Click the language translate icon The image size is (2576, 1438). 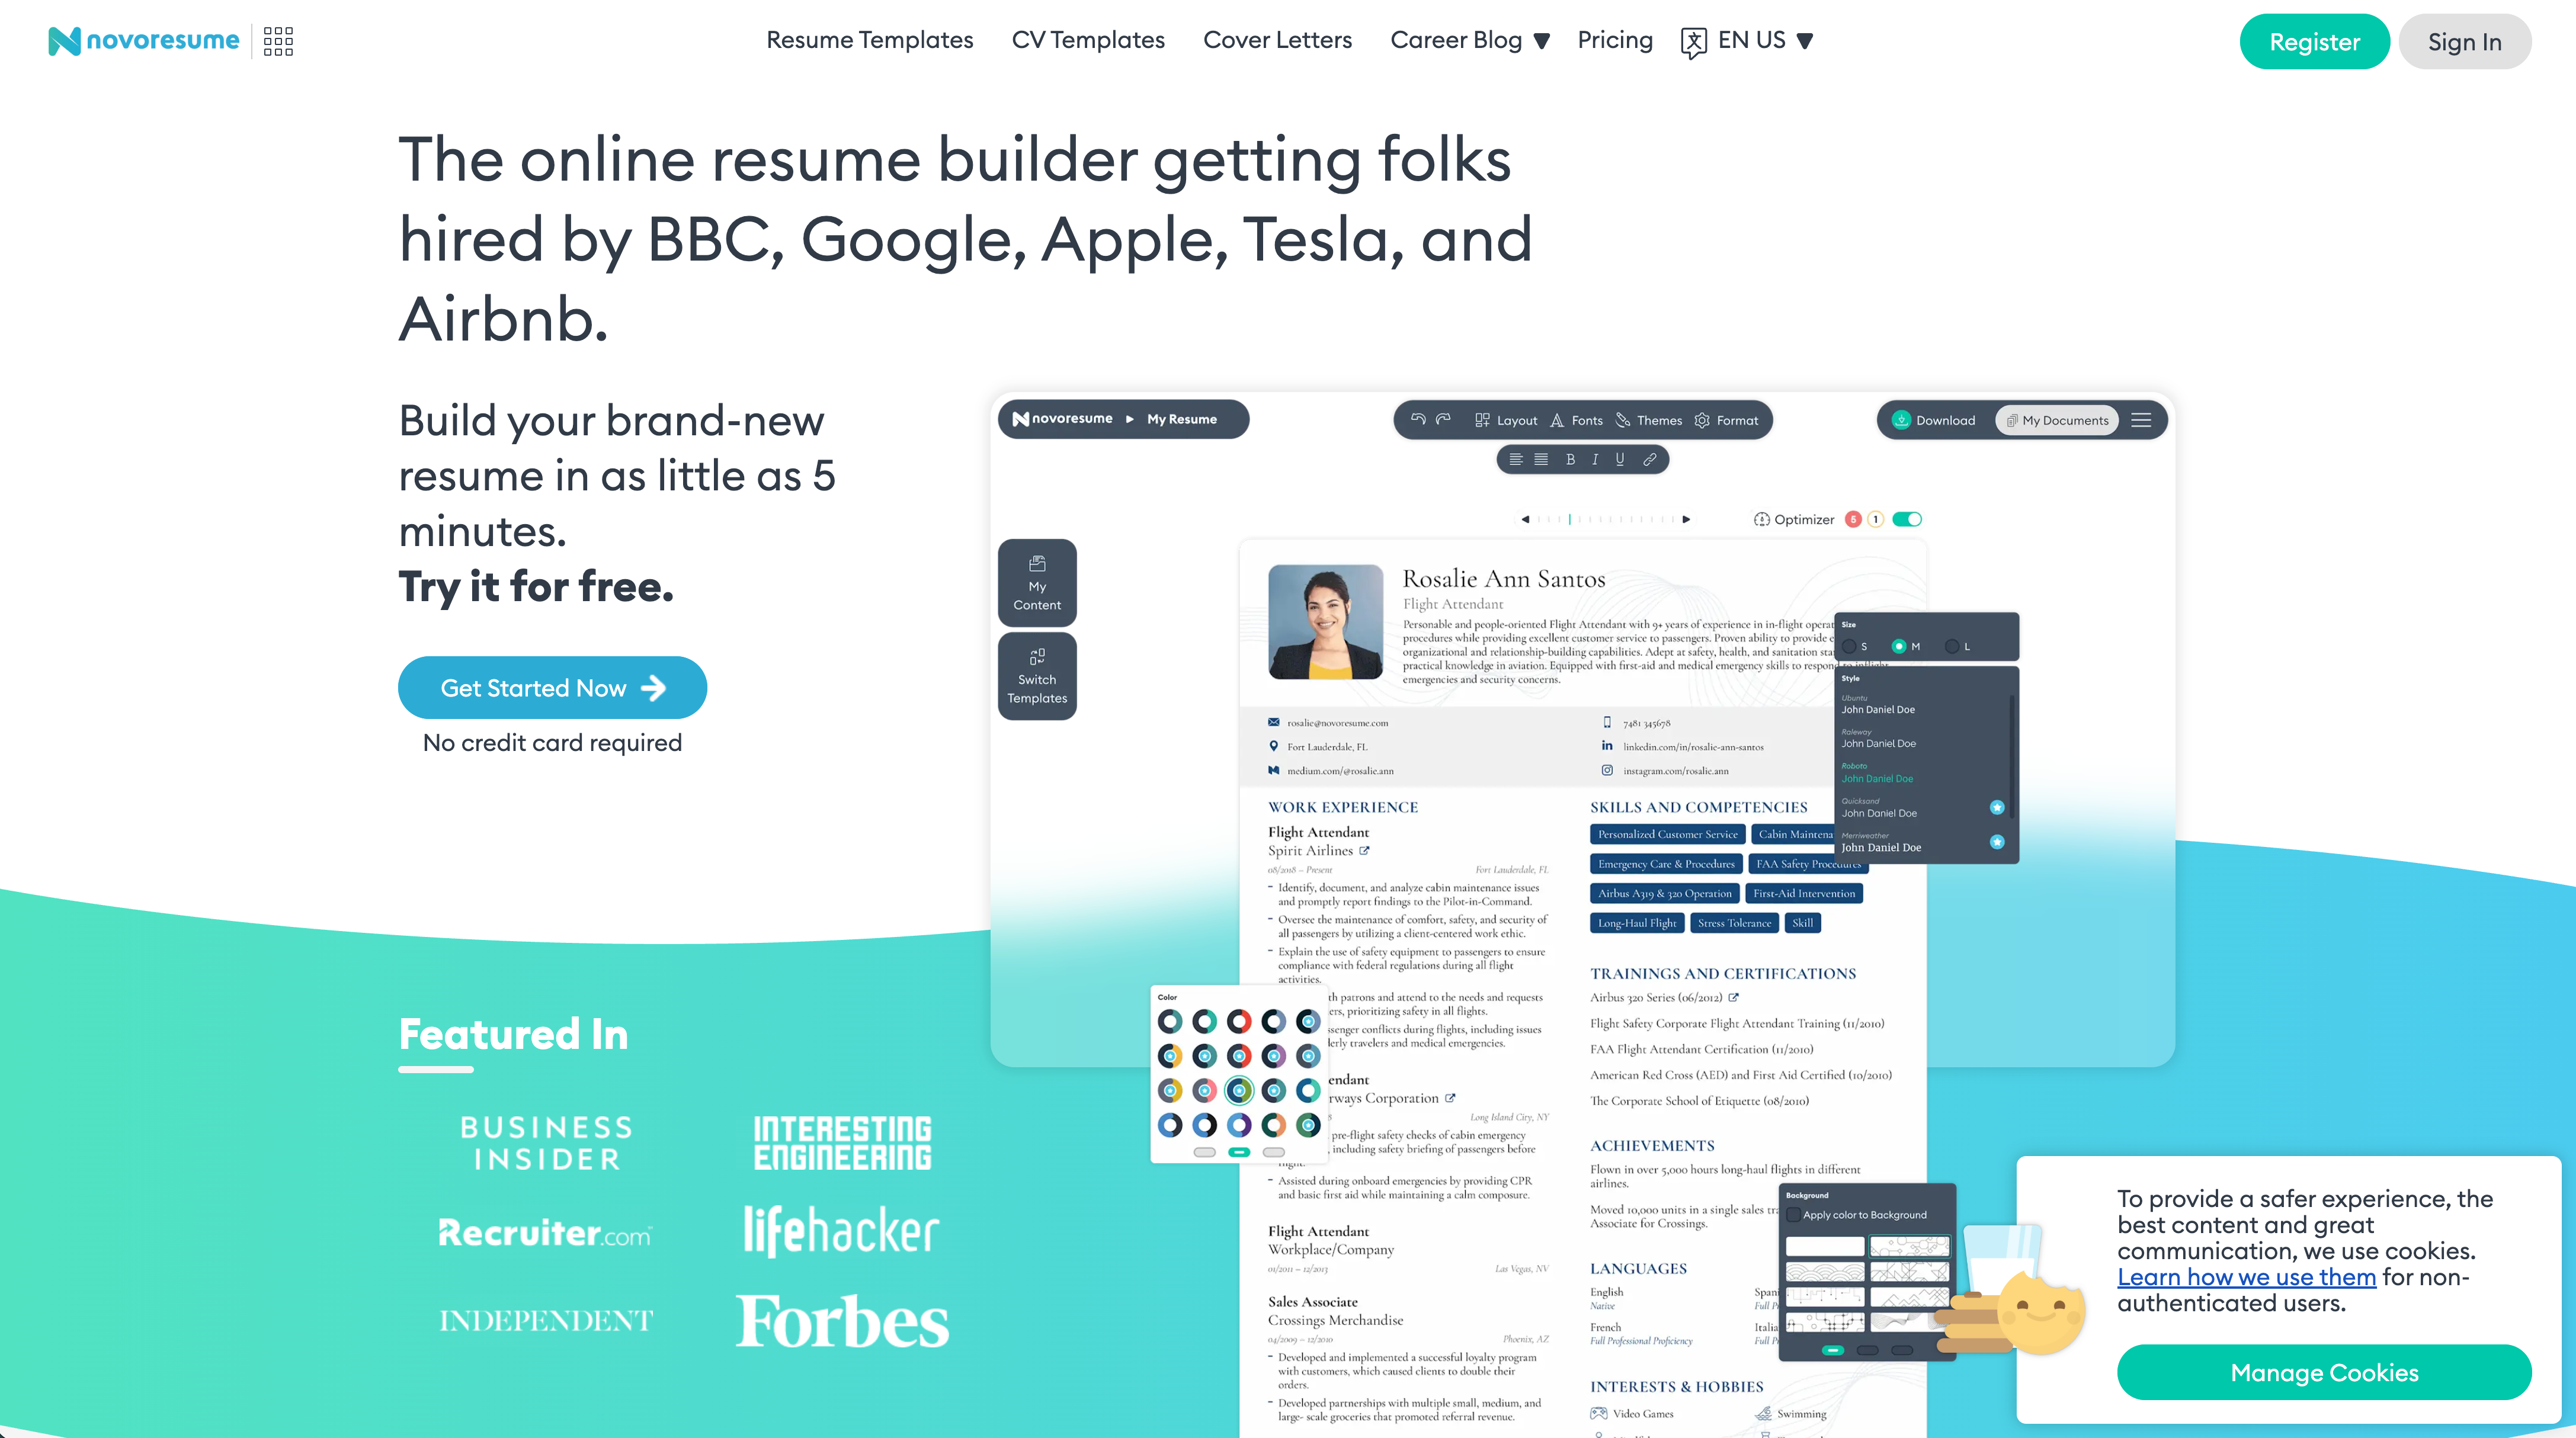1693,42
